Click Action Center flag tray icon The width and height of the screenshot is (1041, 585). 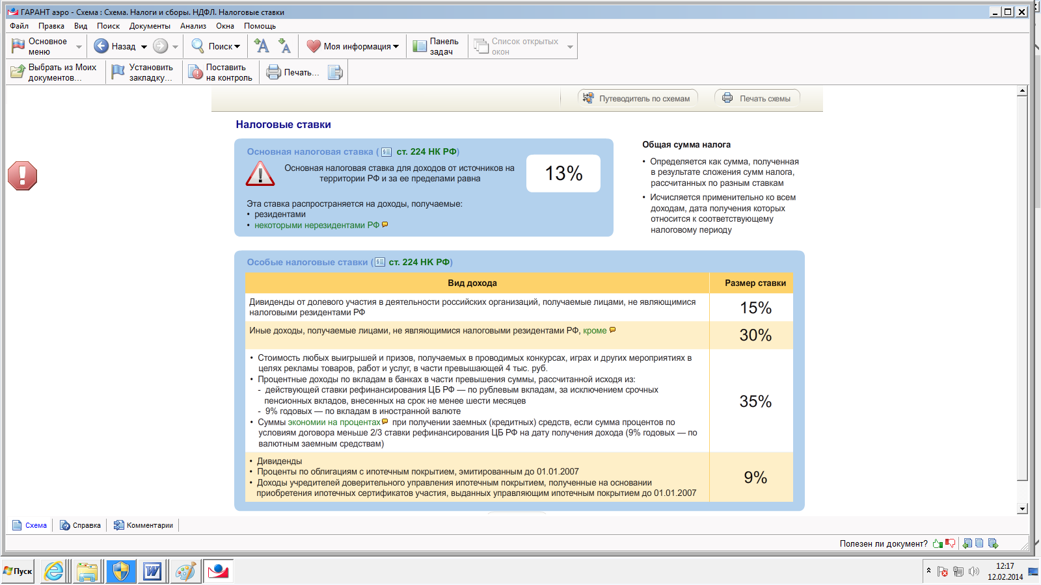[942, 571]
